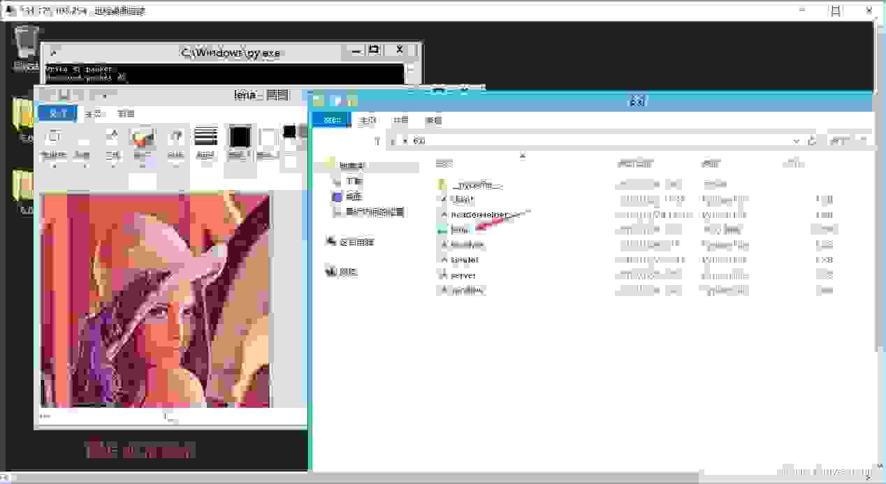
Task: Switch to Paint's View (查看) tab
Action: coord(126,113)
